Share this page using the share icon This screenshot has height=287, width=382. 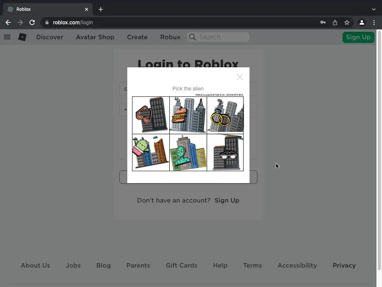(x=335, y=22)
